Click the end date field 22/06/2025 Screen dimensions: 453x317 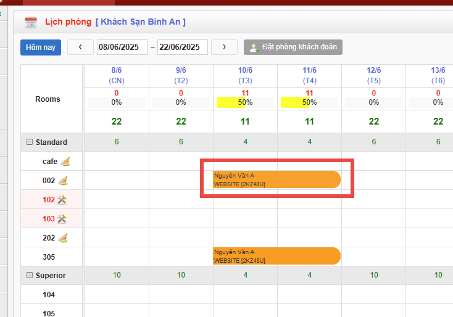pyautogui.click(x=182, y=47)
